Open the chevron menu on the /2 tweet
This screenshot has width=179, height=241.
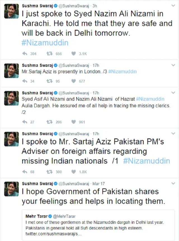tap(173, 93)
